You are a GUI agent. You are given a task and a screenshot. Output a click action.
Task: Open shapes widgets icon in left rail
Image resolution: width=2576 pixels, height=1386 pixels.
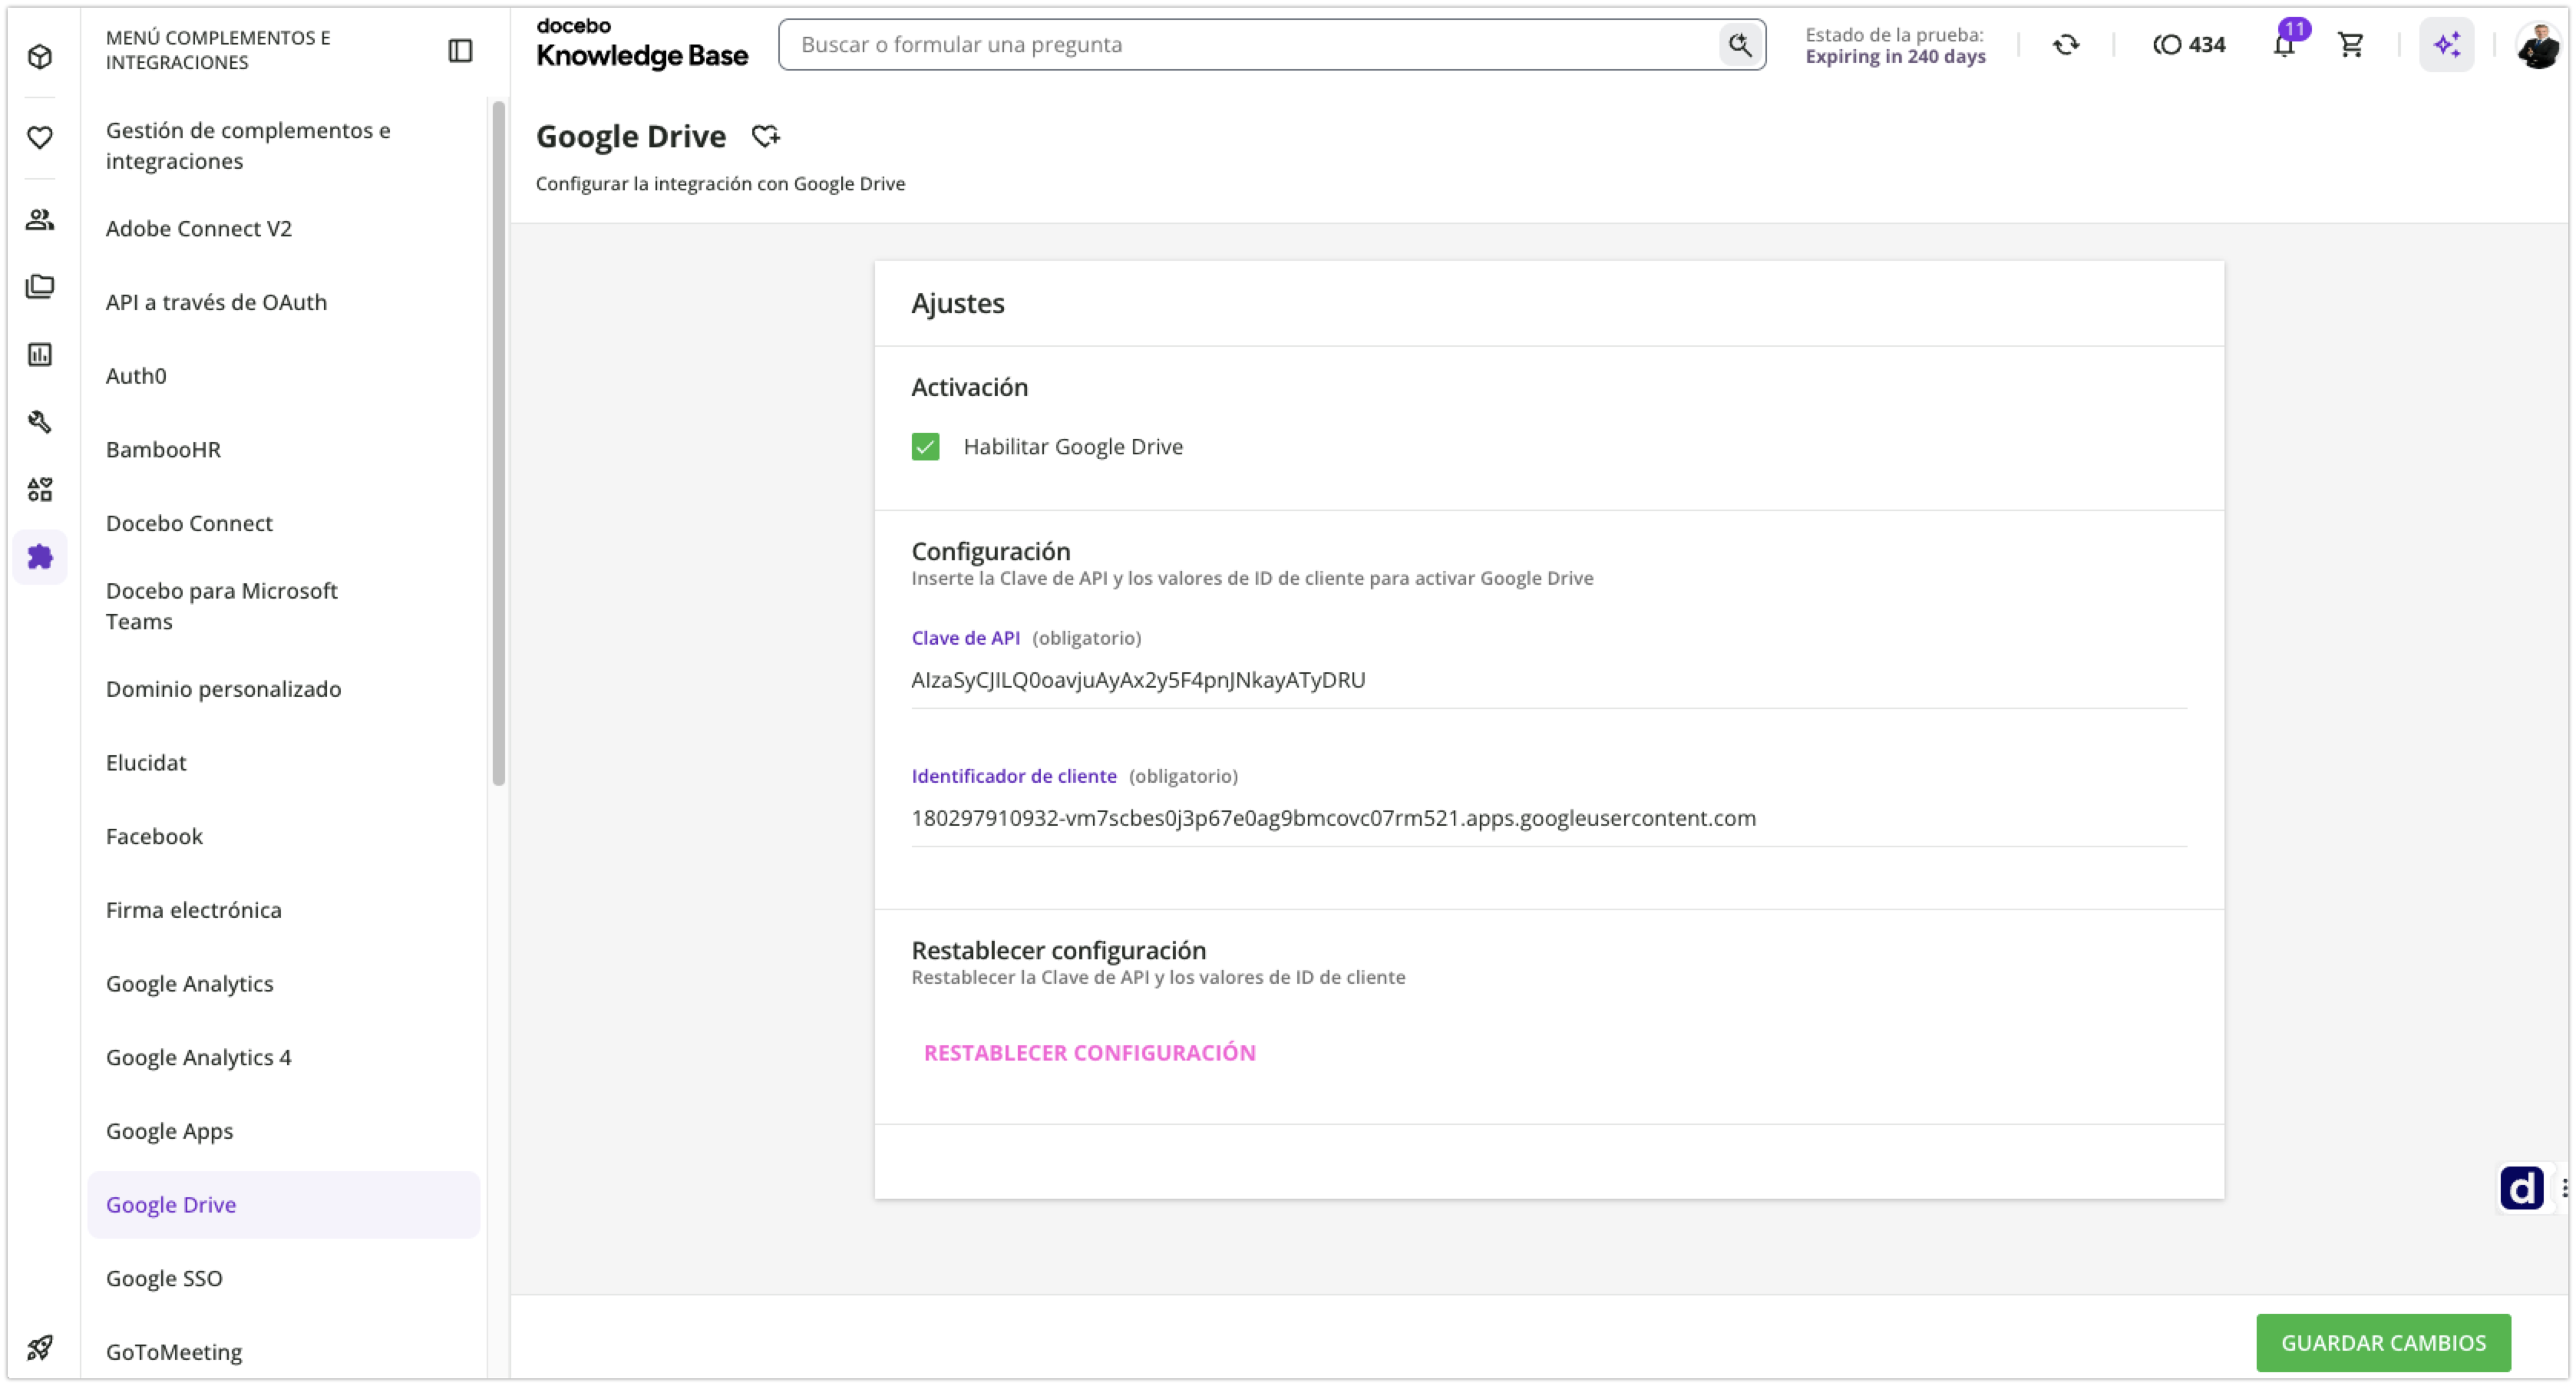40,489
